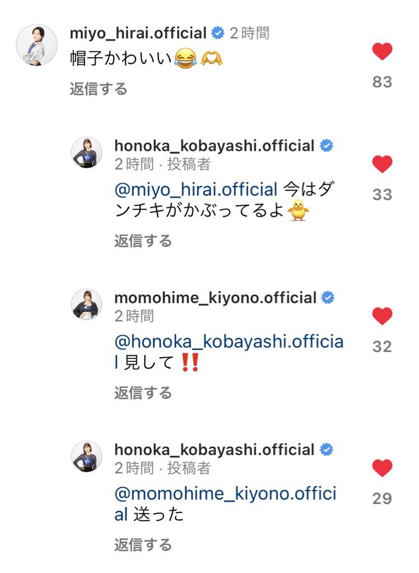The height and width of the screenshot is (573, 419).
Task: Tap the @honoka_kobayashi.official mention link
Action: click(228, 342)
